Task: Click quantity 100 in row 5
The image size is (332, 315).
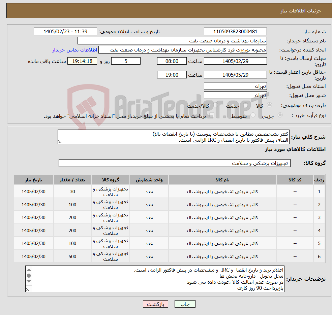Action: pos(72,244)
